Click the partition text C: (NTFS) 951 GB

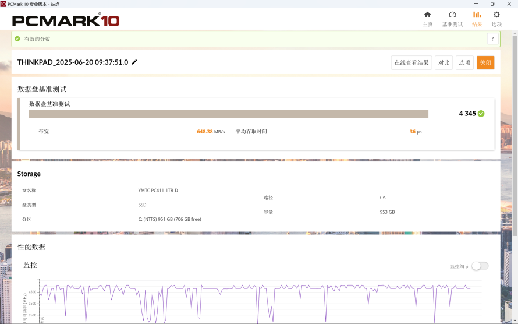click(x=170, y=219)
